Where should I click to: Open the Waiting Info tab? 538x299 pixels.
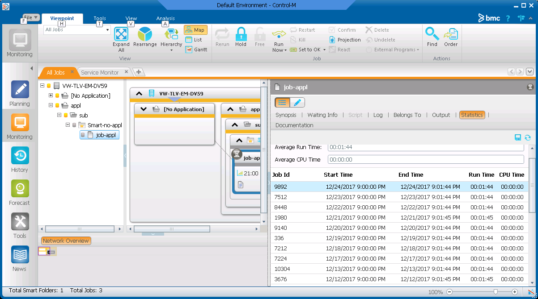[322, 115]
